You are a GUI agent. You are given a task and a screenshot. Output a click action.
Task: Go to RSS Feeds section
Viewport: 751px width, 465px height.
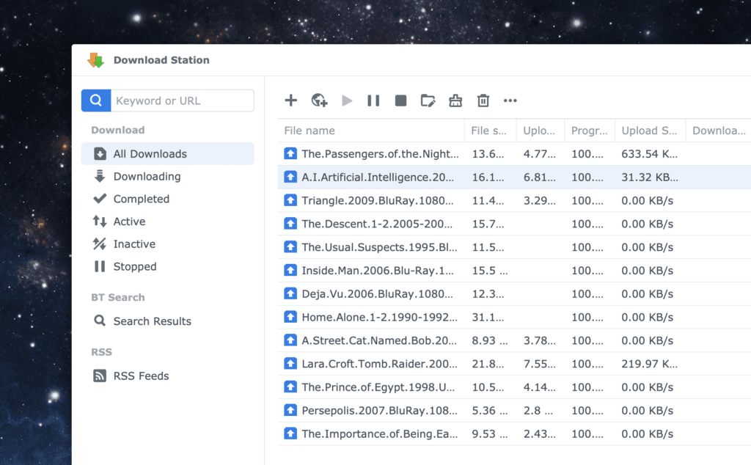(x=141, y=376)
